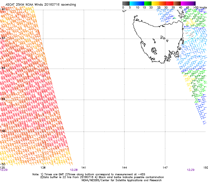Screen dimensions: 208x182
Task: Click the "35" label on the speed scale
Action: click(x=173, y=8)
